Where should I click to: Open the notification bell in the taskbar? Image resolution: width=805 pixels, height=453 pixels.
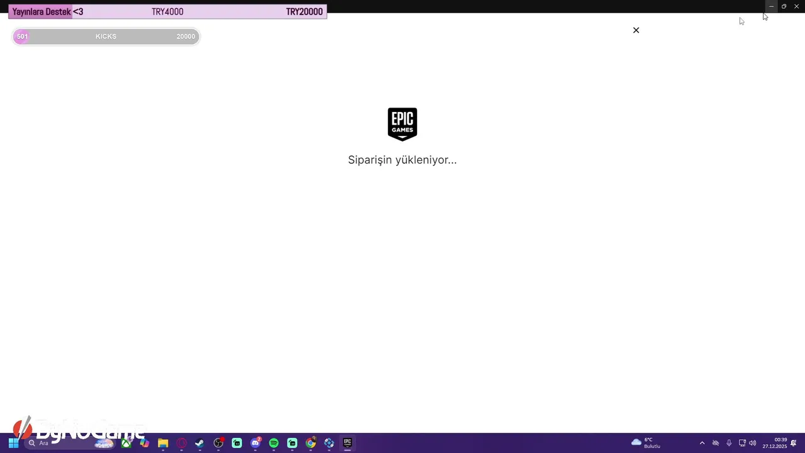point(794,443)
